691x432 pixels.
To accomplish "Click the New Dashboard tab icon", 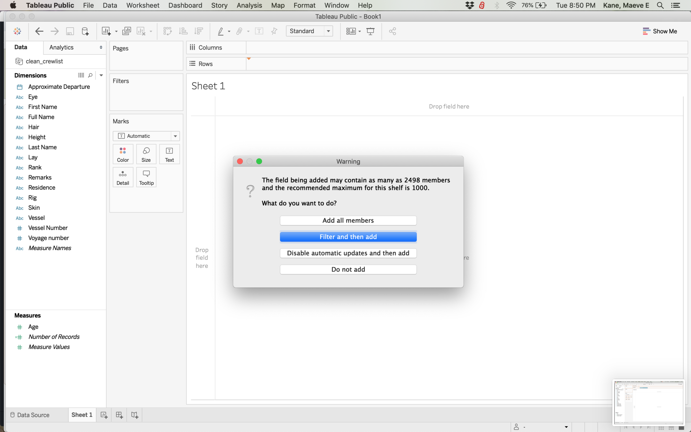I will pos(119,415).
